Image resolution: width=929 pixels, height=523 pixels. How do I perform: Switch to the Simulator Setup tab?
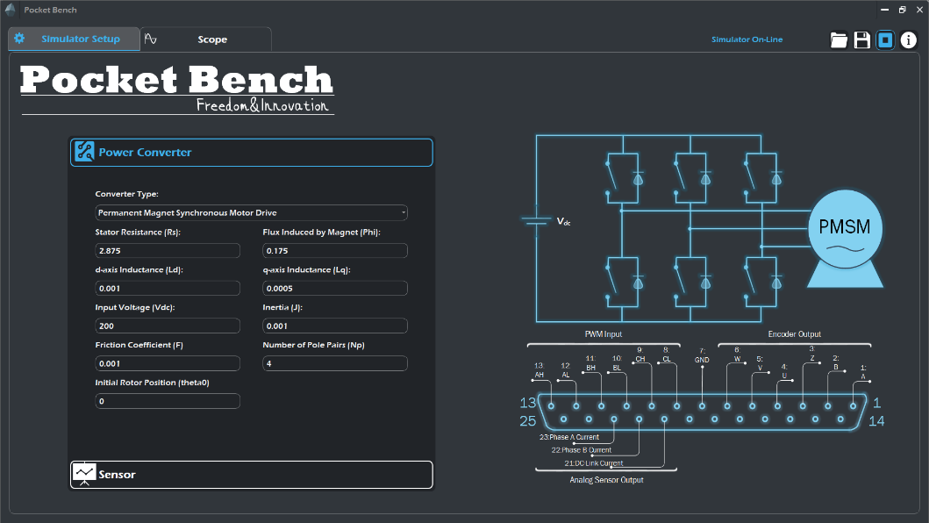click(74, 39)
